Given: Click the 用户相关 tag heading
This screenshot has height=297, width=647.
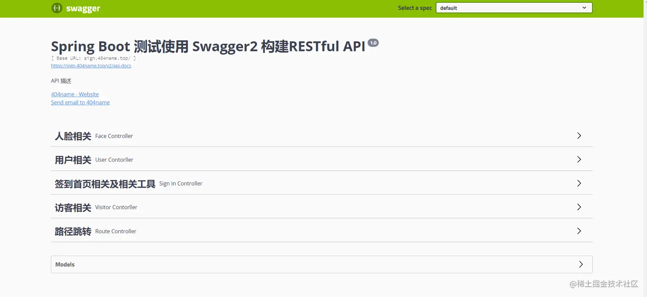Looking at the screenshot, I should pos(73,160).
